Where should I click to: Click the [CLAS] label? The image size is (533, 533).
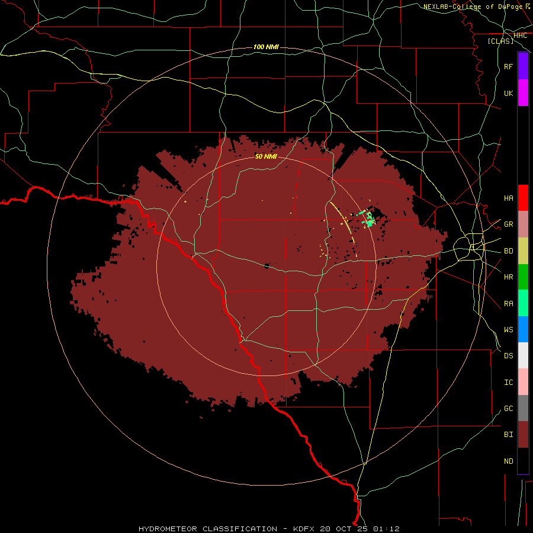point(500,41)
